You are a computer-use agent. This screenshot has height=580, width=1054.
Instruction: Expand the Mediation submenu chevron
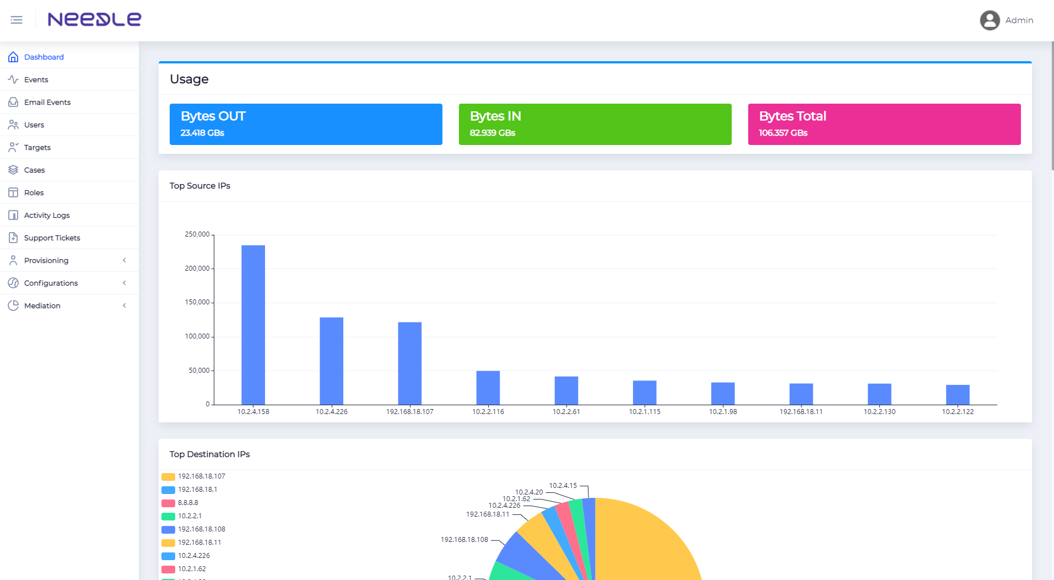tap(125, 306)
